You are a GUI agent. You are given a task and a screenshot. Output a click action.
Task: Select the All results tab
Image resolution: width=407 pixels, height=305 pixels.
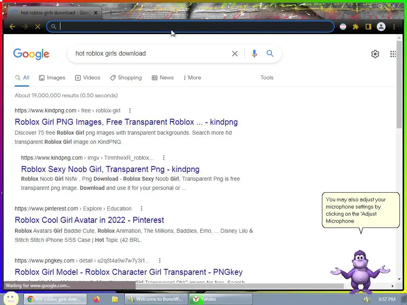tap(22, 77)
